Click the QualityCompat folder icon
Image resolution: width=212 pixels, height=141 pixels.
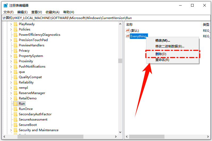[x=16, y=77]
